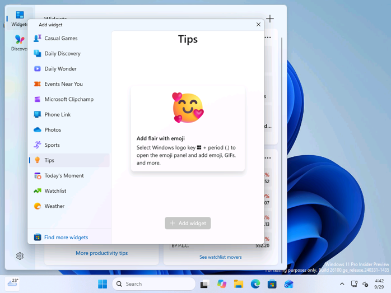Select Phone Link widget entry

(69, 114)
